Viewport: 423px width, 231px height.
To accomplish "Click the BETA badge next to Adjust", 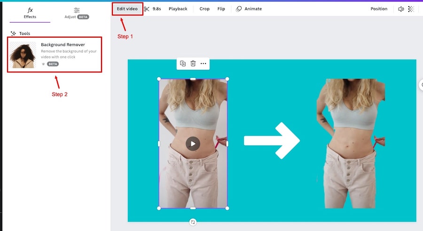I will click(x=83, y=17).
